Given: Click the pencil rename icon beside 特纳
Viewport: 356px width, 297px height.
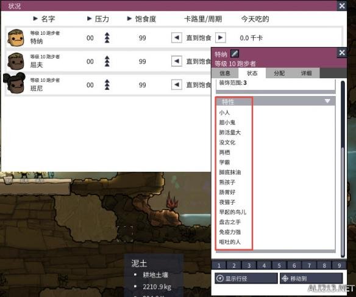Looking at the screenshot, I should [235, 54].
